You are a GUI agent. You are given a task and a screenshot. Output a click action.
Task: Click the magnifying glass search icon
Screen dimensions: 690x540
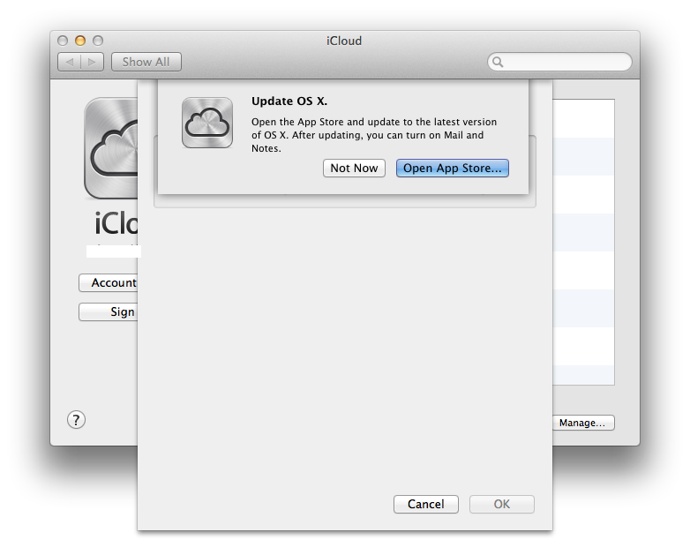(x=498, y=62)
